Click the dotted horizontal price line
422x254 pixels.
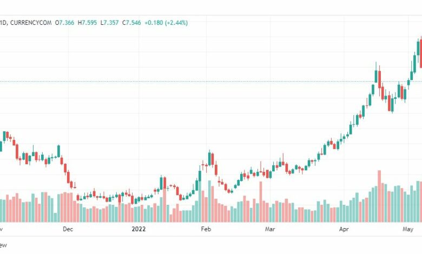[211, 81]
